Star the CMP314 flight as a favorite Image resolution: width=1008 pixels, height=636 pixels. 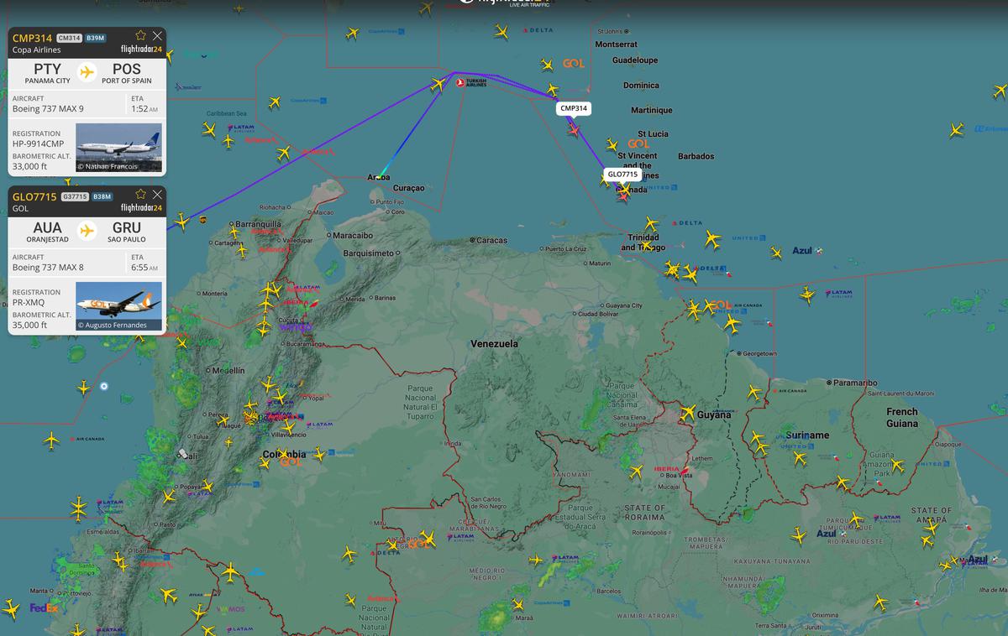tap(140, 35)
